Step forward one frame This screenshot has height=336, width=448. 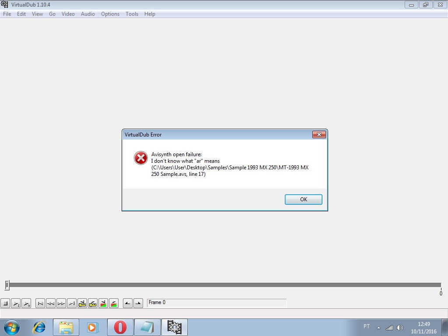click(61, 303)
